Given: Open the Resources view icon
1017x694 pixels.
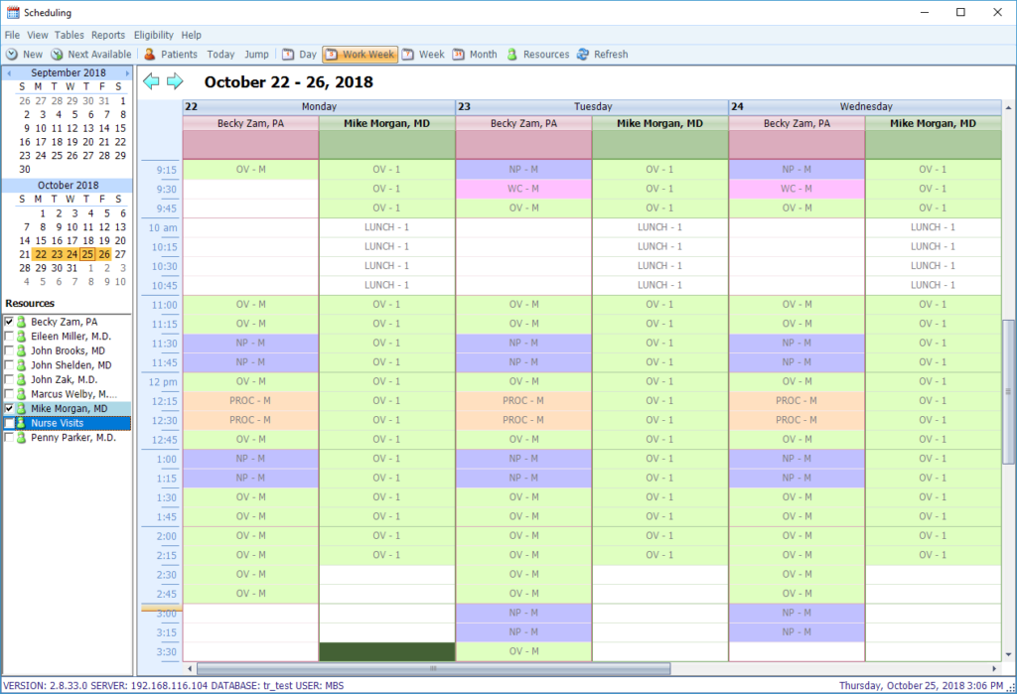Looking at the screenshot, I should (x=537, y=55).
